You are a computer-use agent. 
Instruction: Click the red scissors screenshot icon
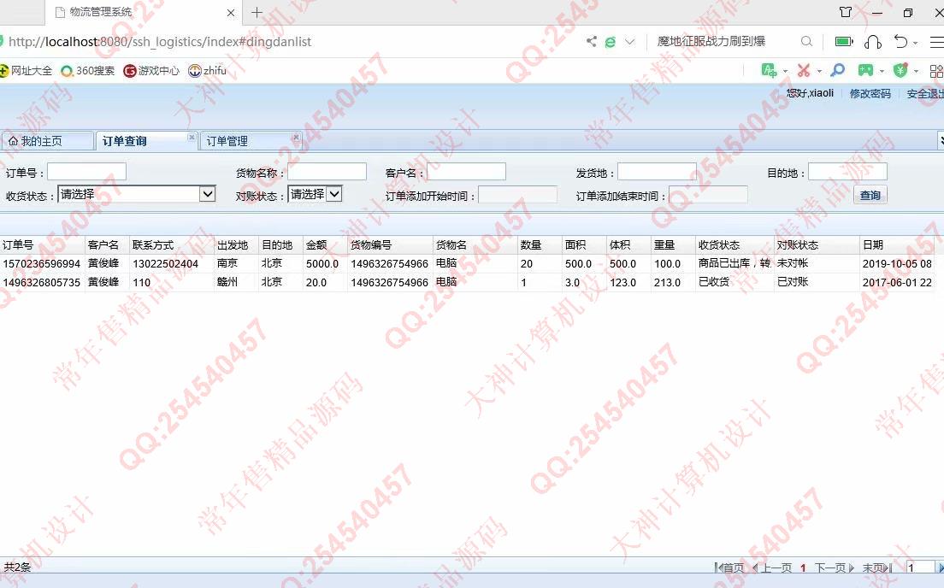coord(804,70)
